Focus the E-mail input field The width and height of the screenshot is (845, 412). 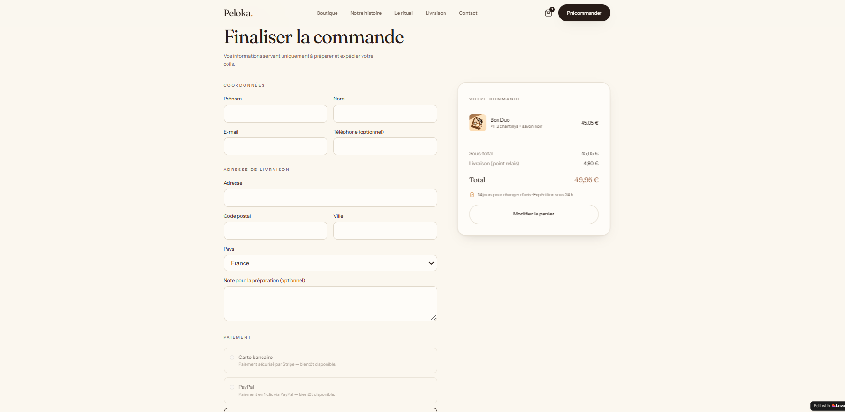coord(275,146)
